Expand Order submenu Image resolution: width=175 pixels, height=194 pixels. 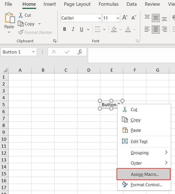pos(144,163)
